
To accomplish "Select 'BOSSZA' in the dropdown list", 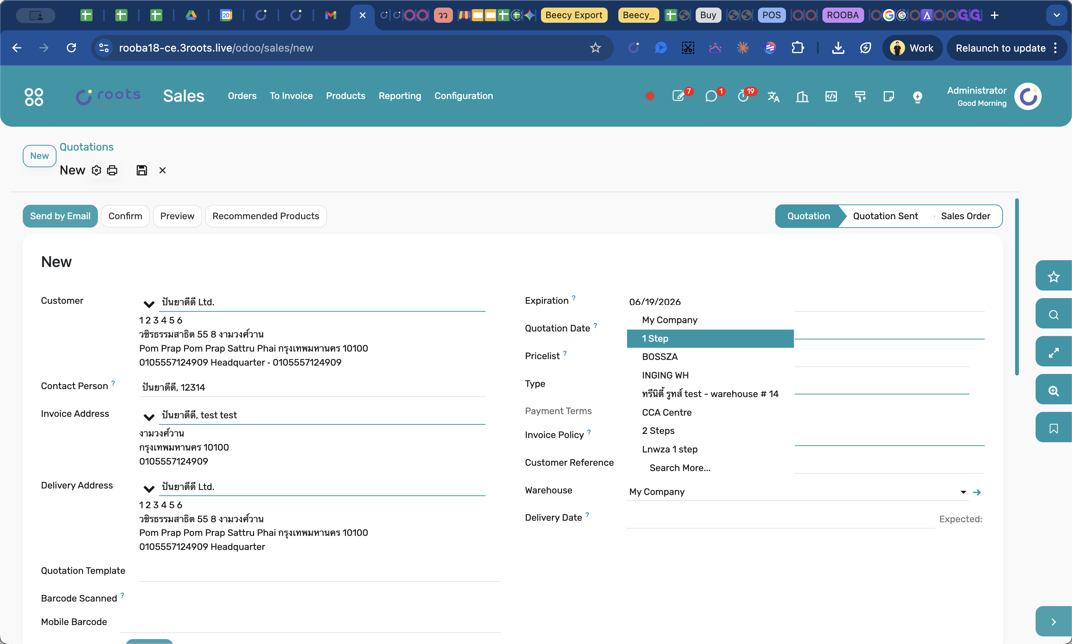I will (710, 357).
